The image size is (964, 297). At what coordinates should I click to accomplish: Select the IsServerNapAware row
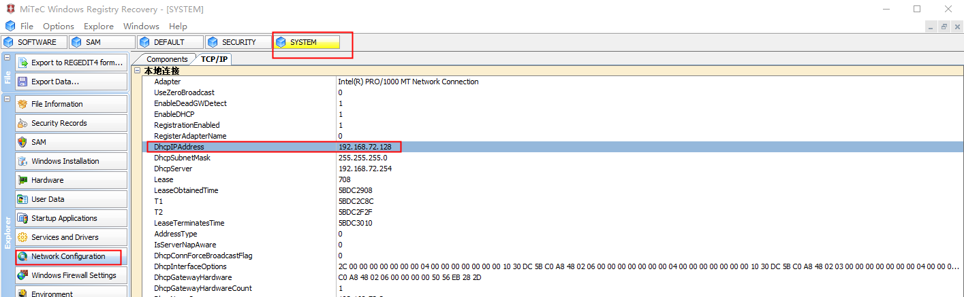553,245
